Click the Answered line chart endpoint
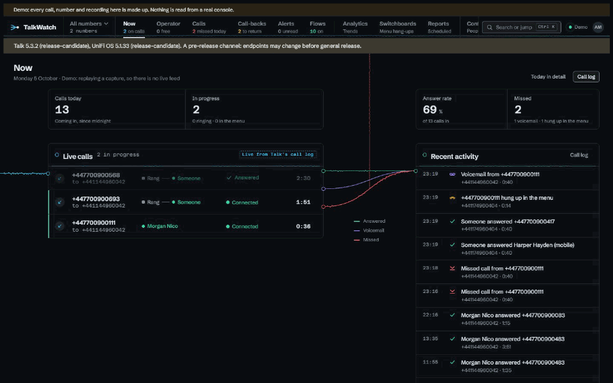Image resolution: width=613 pixels, height=383 pixels. pos(323,171)
